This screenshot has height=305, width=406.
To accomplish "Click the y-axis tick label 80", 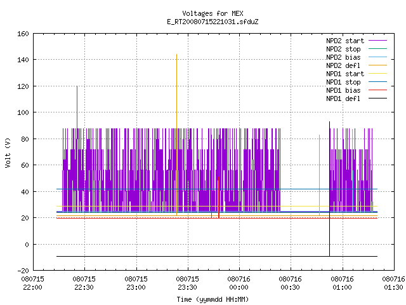I will pos(25,139).
